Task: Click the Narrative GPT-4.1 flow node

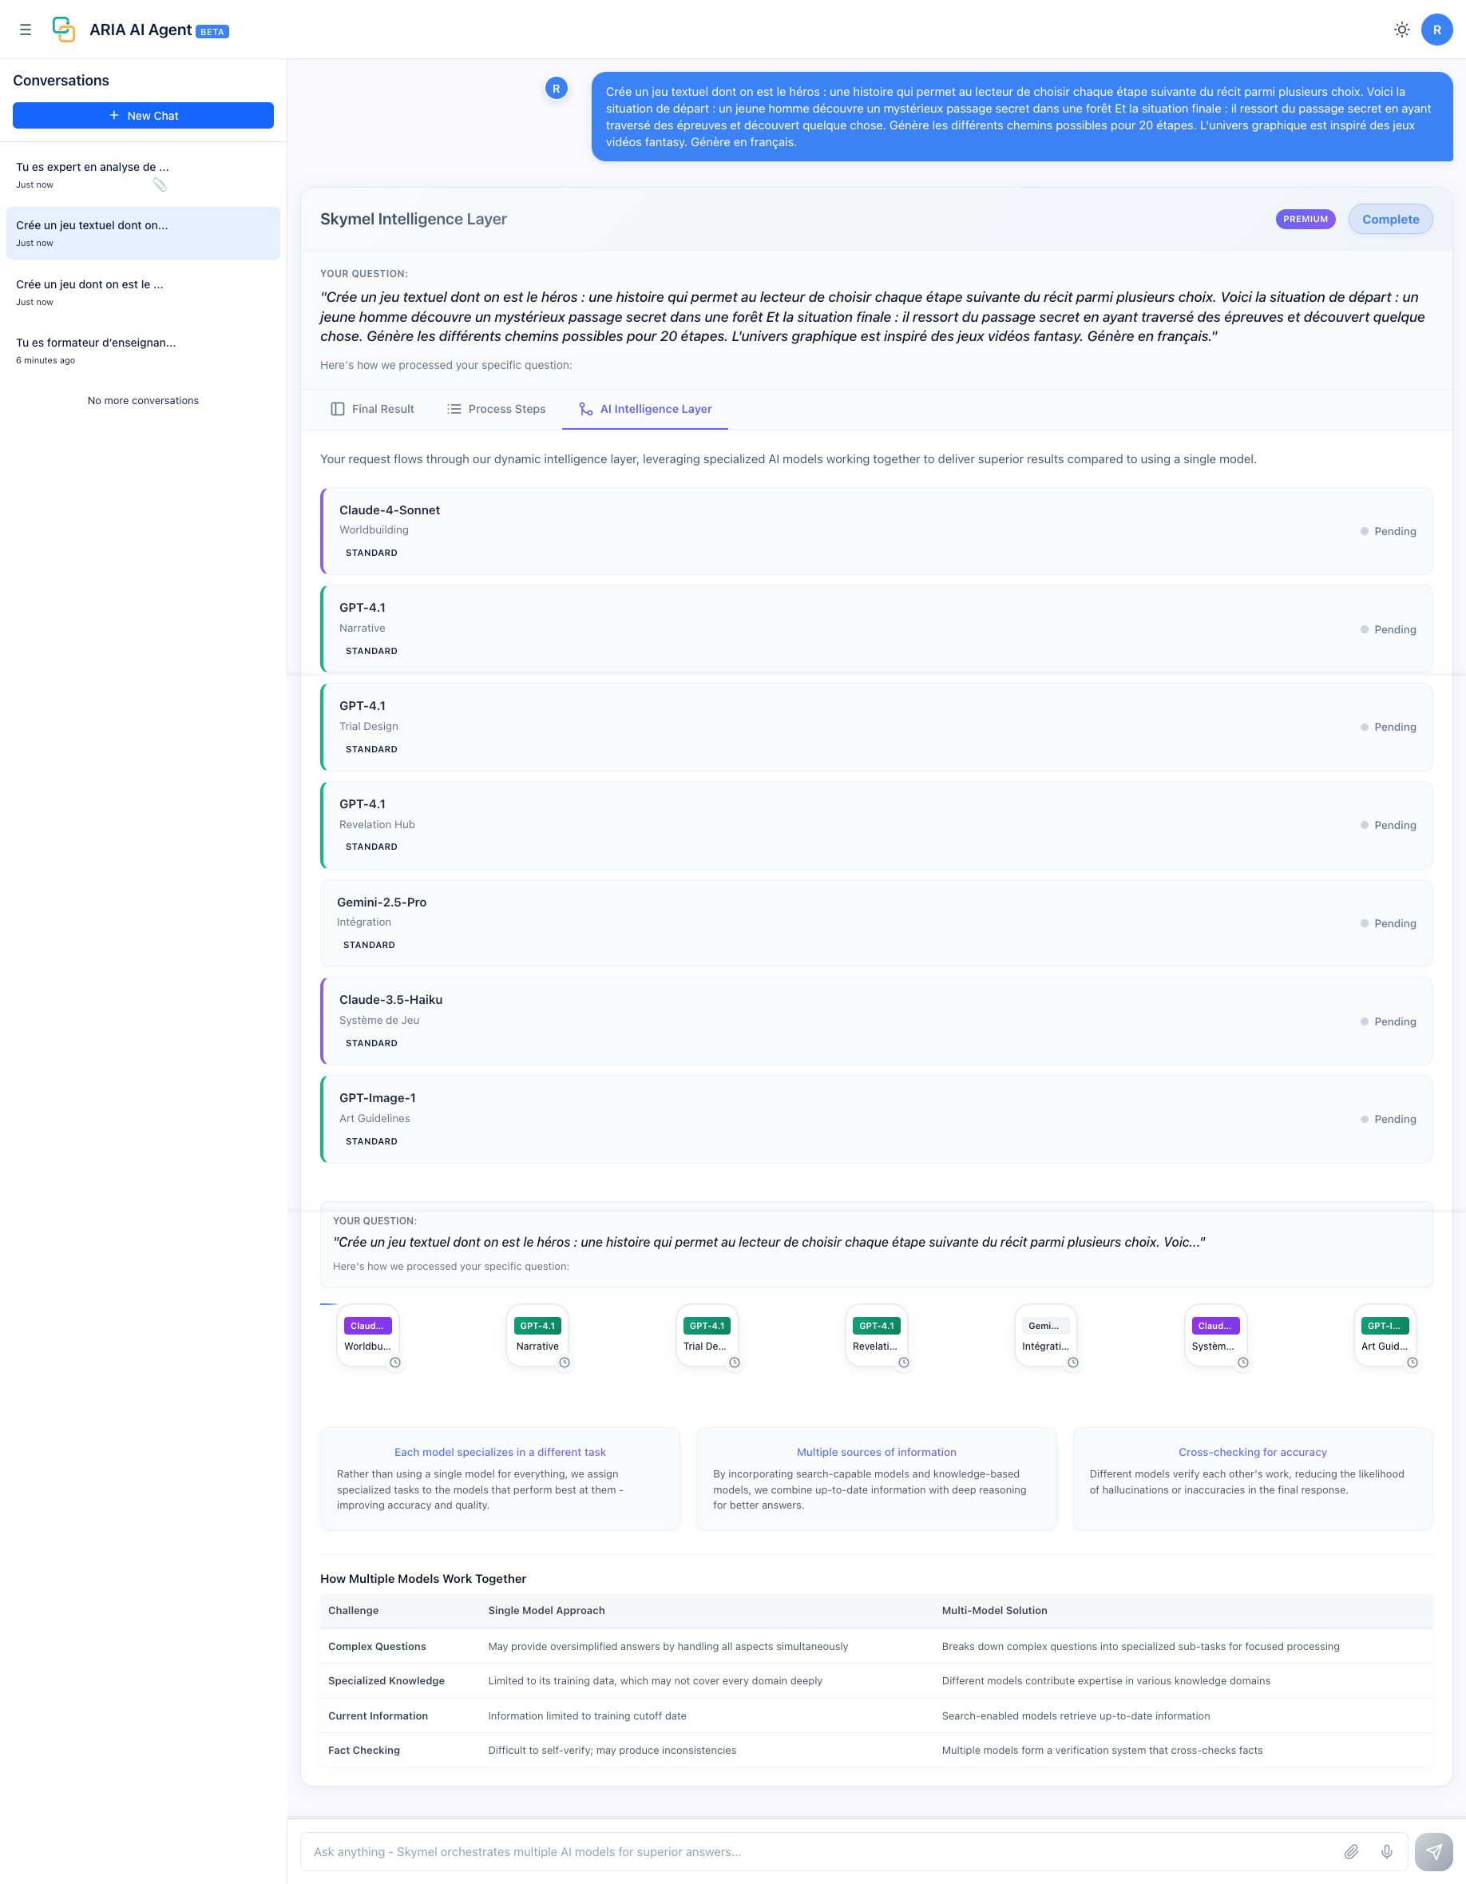Action: coord(537,1335)
